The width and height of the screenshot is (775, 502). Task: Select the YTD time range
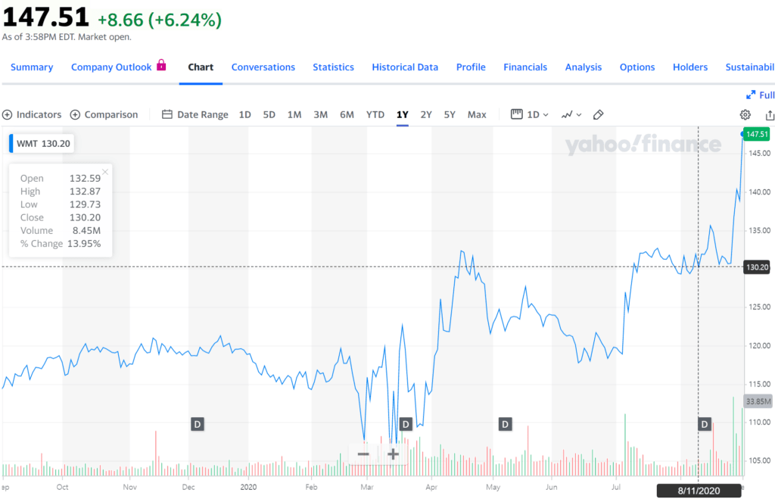pos(375,114)
